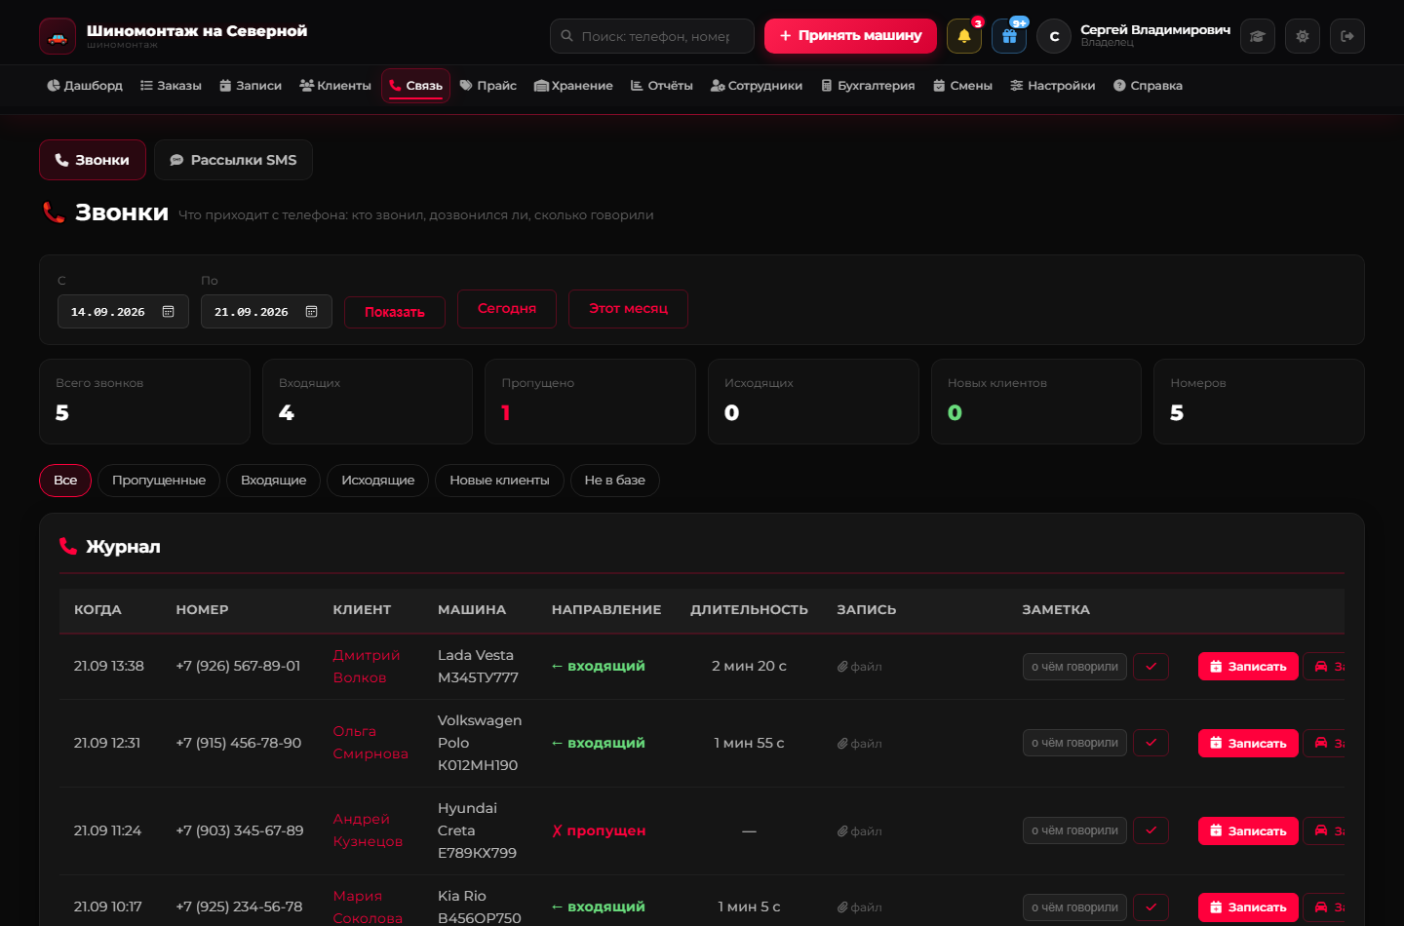1404x926 pixels.
Task: Open the gift icon with 9+ badge
Action: pos(1009,36)
